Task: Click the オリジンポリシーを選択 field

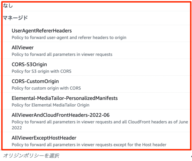Action: (95, 155)
